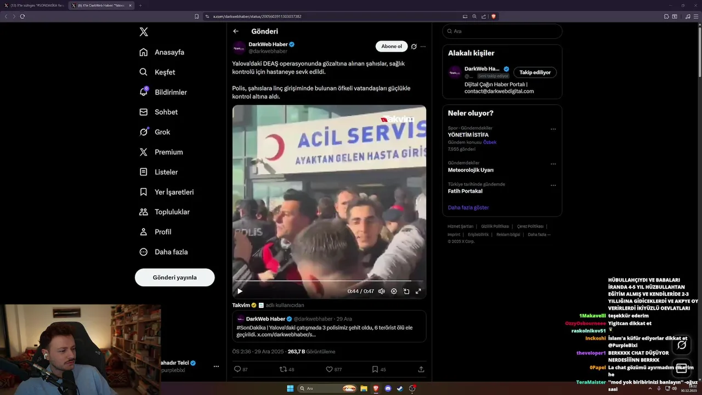Click the address bar URL
702x395 pixels.
point(257,16)
